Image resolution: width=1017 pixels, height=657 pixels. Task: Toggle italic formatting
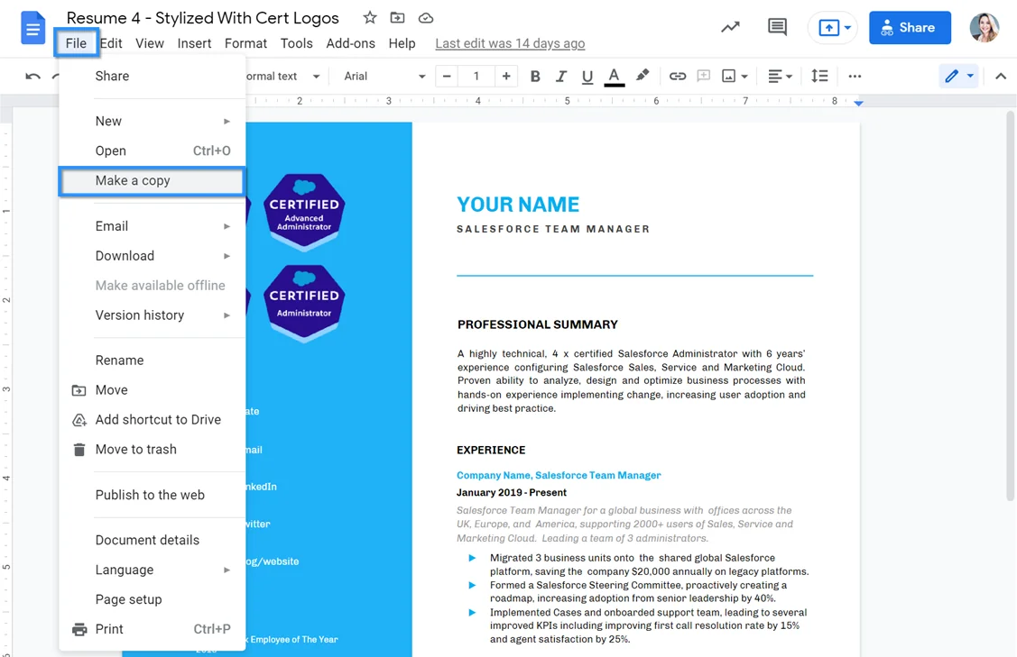coord(561,77)
